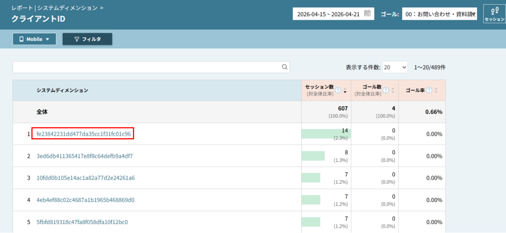The image size is (506, 233).
Task: Click the calendar icon in date range
Action: pos(367,14)
